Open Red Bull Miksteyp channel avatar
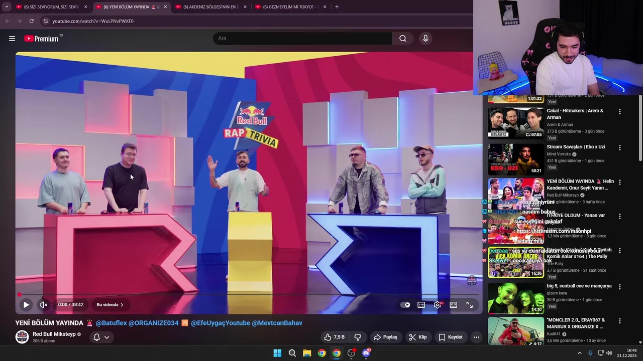This screenshot has width=643, height=361. tap(22, 337)
